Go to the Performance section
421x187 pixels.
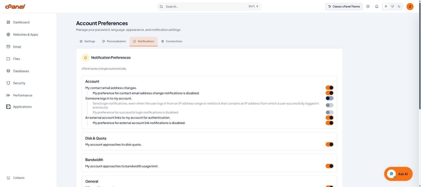click(23, 95)
